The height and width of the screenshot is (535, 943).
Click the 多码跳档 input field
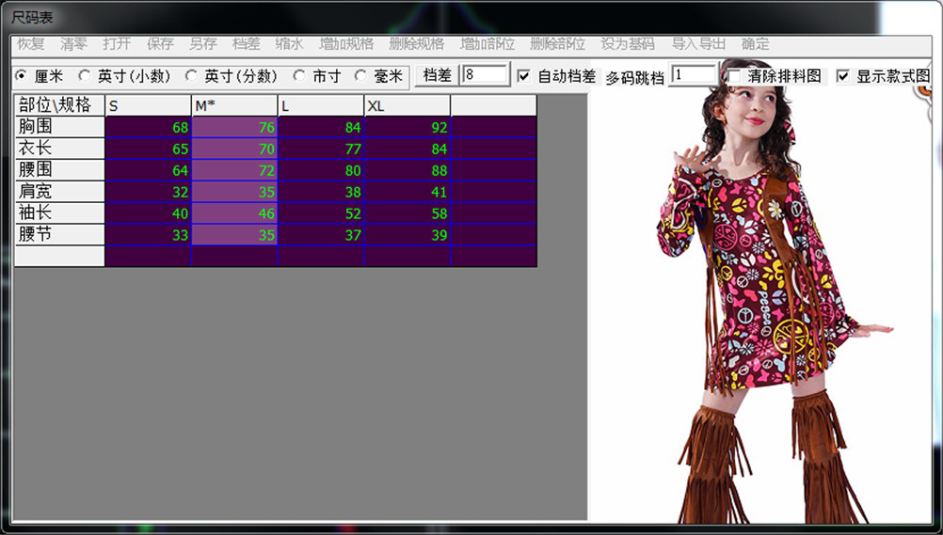click(692, 75)
